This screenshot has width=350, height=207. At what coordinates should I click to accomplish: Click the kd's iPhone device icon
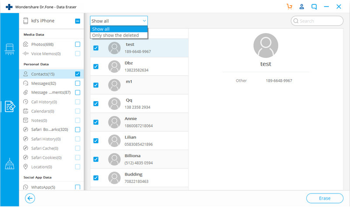tap(26, 21)
